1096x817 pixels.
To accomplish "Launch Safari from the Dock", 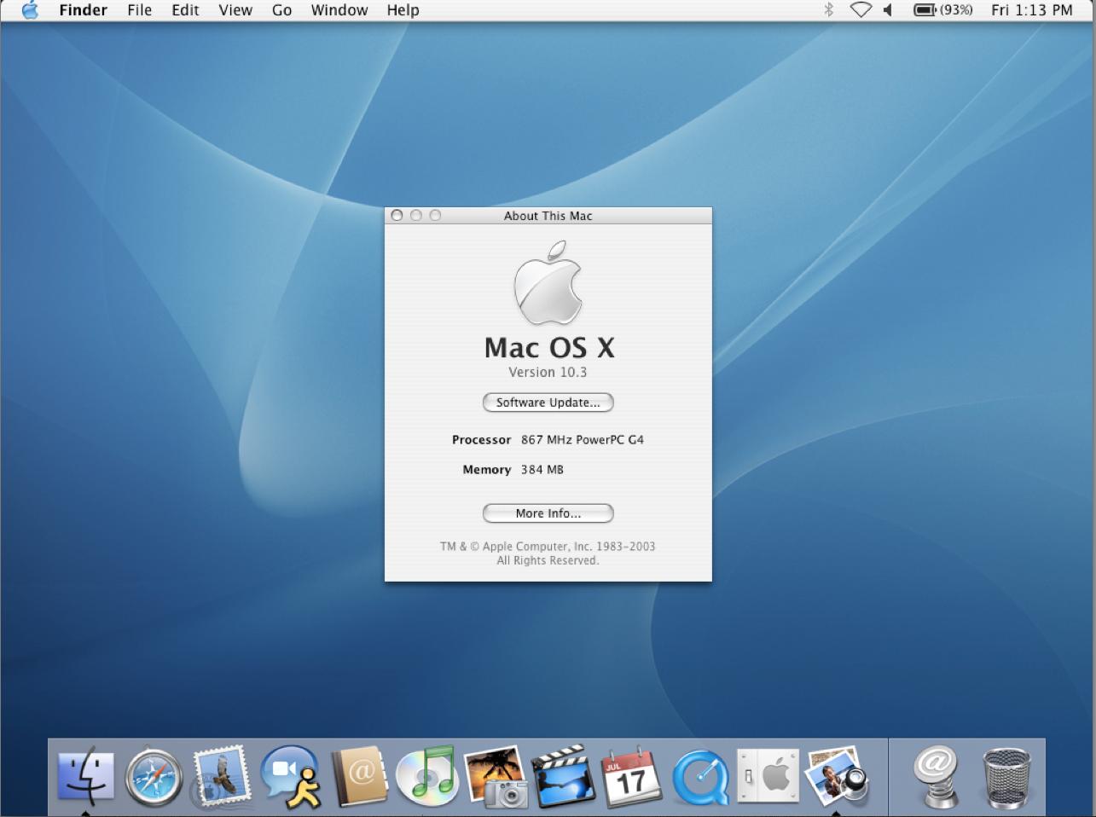I will coord(154,777).
